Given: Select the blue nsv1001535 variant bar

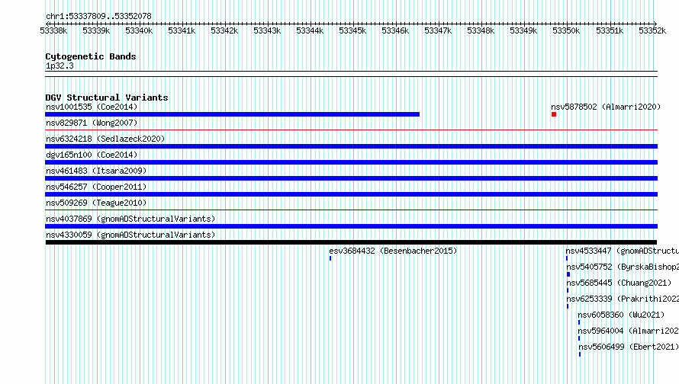Looking at the screenshot, I should 232,114.
